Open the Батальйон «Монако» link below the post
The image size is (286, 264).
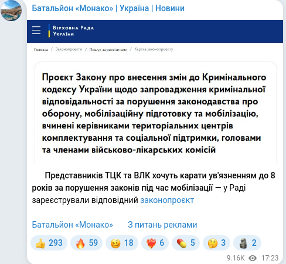(x=73, y=225)
